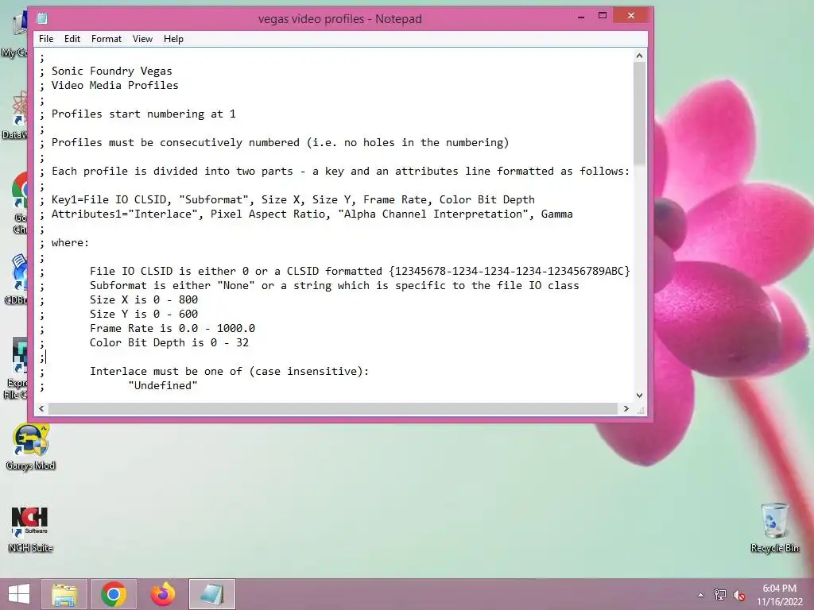Image resolution: width=814 pixels, height=610 pixels.
Task: Open the Windows Start button
Action: point(19,594)
